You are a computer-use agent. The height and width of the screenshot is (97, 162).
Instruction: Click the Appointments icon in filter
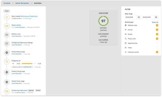point(126,43)
